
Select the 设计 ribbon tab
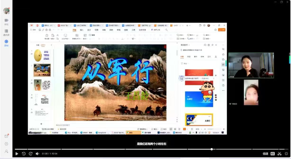click(x=89, y=30)
